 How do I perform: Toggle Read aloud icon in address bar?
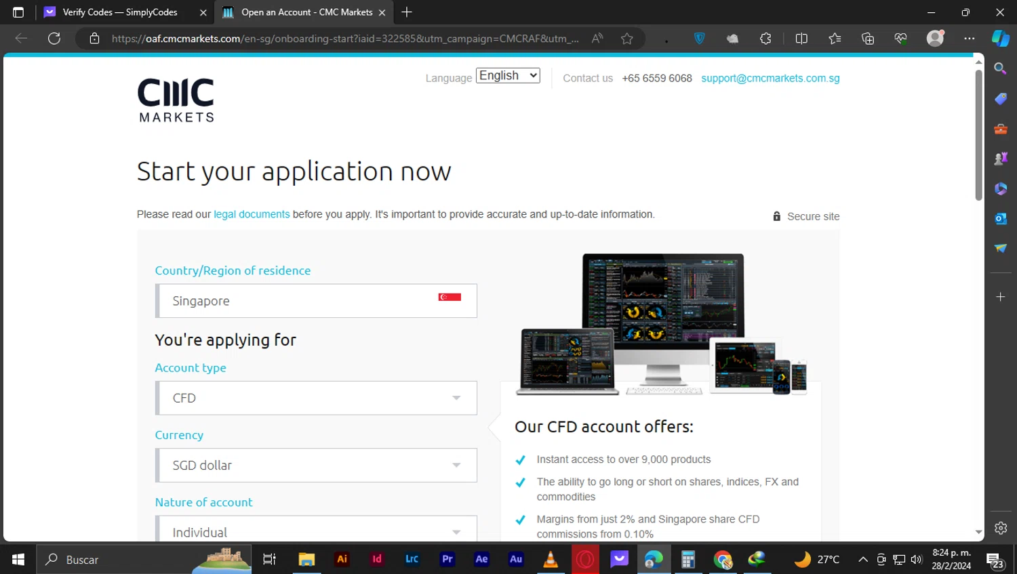click(x=597, y=38)
